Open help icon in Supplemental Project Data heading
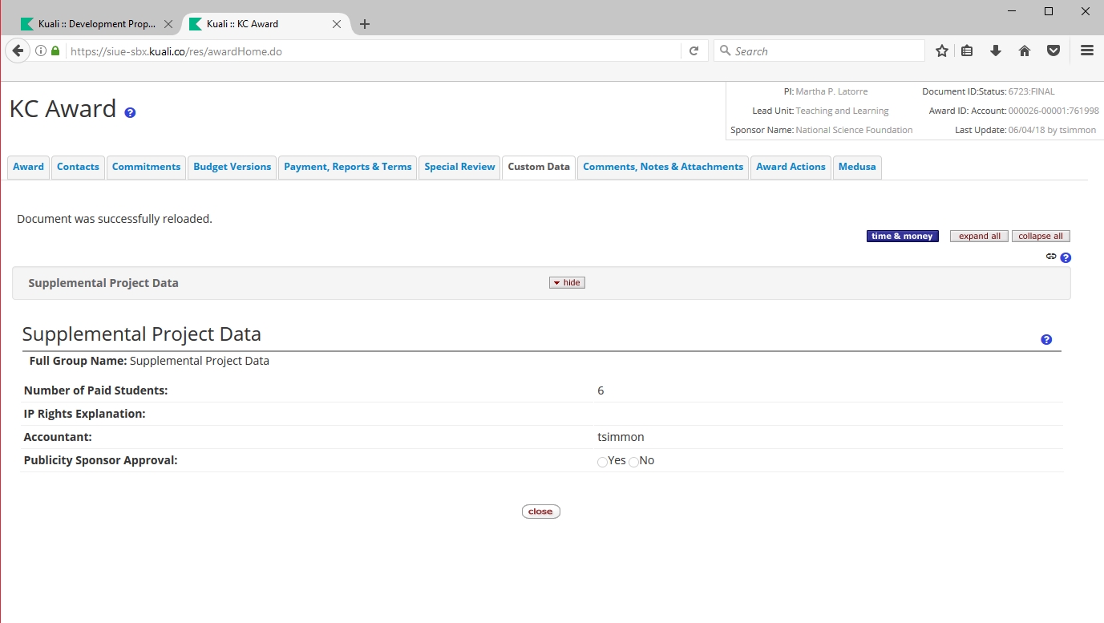 (x=1046, y=340)
